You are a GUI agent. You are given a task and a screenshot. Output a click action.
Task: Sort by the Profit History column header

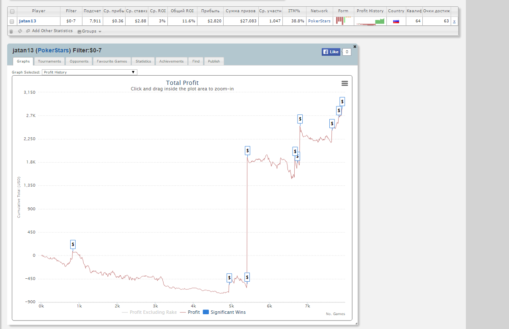[370, 11]
